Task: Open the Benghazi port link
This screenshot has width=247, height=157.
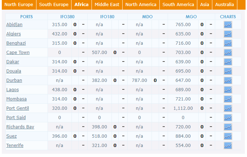Action: [16, 43]
